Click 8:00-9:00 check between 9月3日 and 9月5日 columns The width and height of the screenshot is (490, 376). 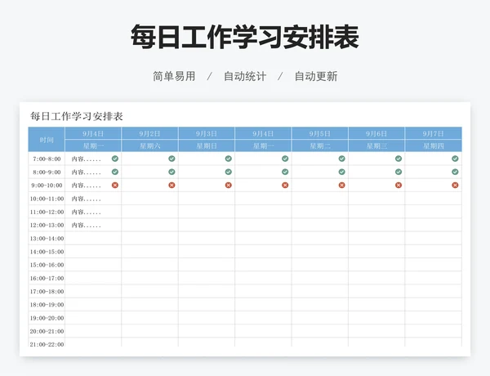(x=285, y=172)
